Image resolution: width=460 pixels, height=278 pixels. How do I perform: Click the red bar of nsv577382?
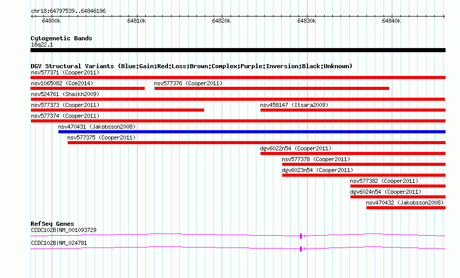398,186
